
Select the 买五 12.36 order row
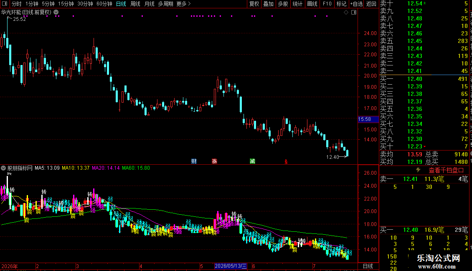tap(424, 109)
